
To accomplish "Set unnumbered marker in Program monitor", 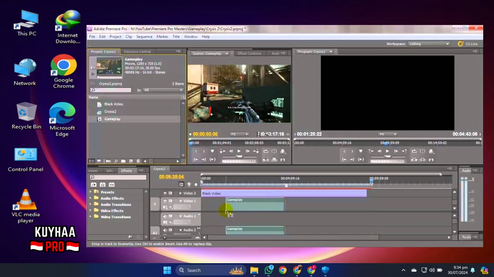I will click(x=360, y=151).
